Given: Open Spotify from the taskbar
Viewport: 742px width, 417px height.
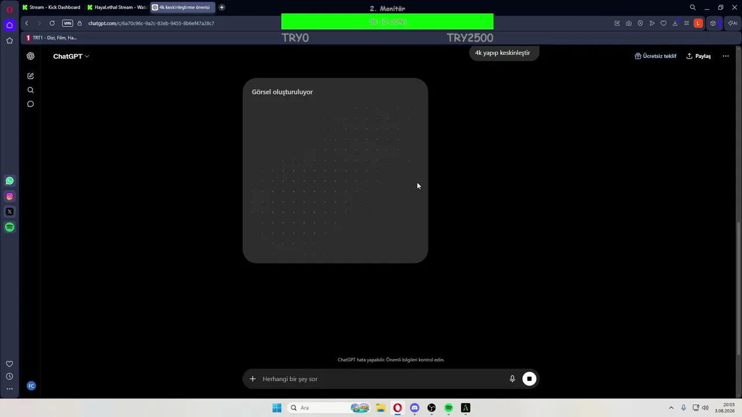Looking at the screenshot, I should [449, 408].
